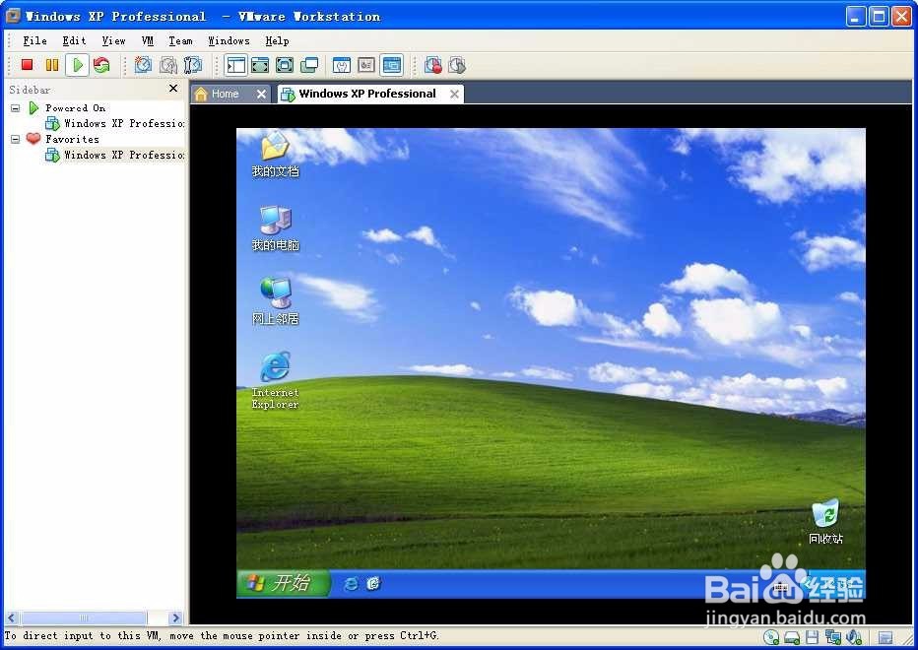918x650 pixels.
Task: Close the Home tab
Action: click(x=262, y=94)
